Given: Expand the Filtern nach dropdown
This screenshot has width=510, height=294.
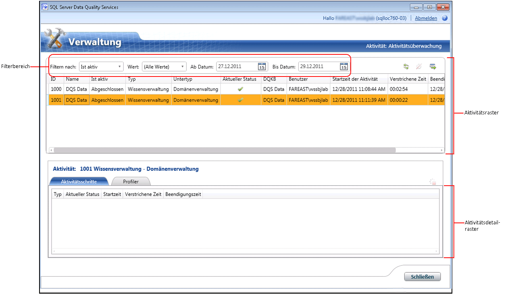Looking at the screenshot, I should coord(119,67).
